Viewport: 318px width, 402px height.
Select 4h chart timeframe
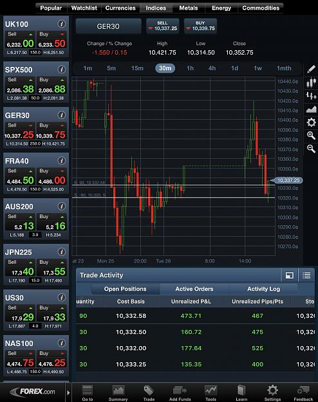pyautogui.click(x=212, y=68)
